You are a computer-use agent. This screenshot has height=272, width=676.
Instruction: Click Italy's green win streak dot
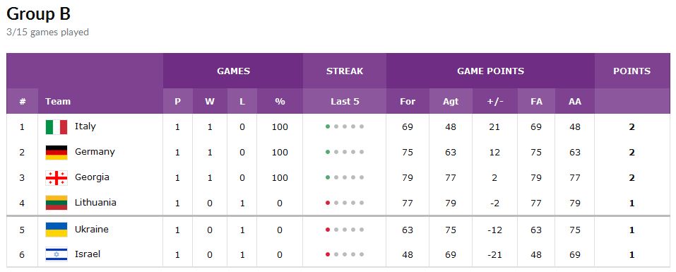pos(328,126)
